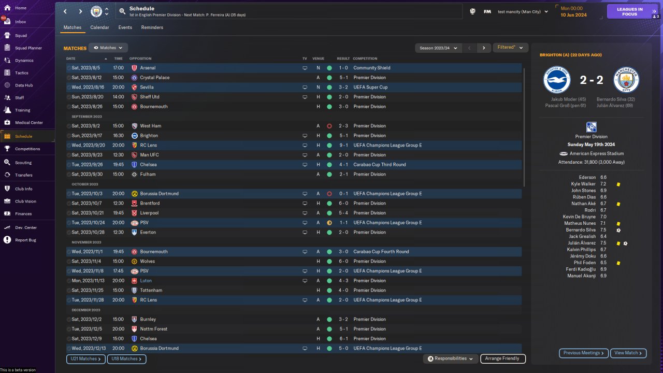This screenshot has height=373, width=663.
Task: Click the Leagues in Focus button
Action: [x=633, y=11]
